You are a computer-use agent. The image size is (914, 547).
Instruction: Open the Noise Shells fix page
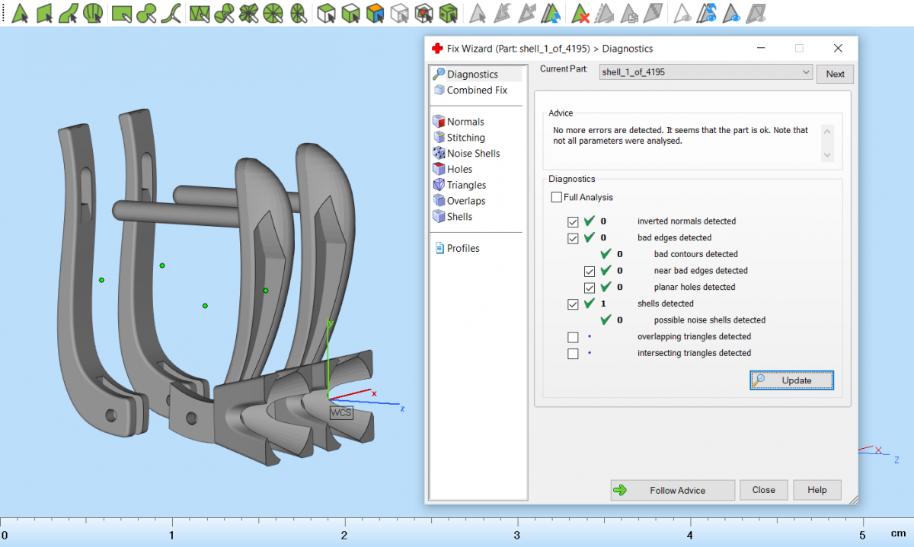click(473, 153)
